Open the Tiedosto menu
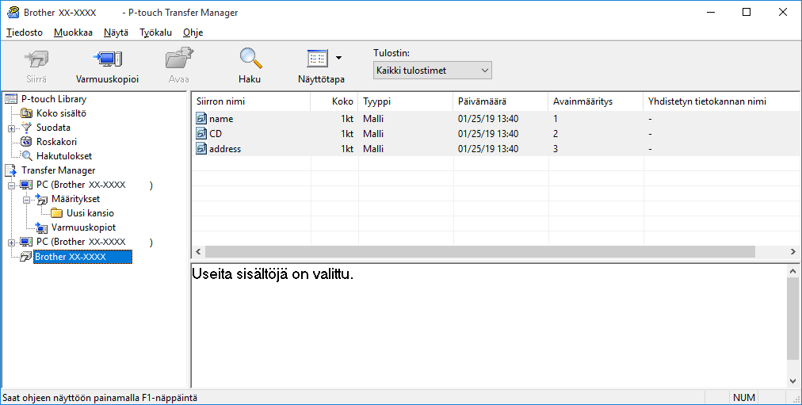Image resolution: width=802 pixels, height=405 pixels. click(25, 32)
